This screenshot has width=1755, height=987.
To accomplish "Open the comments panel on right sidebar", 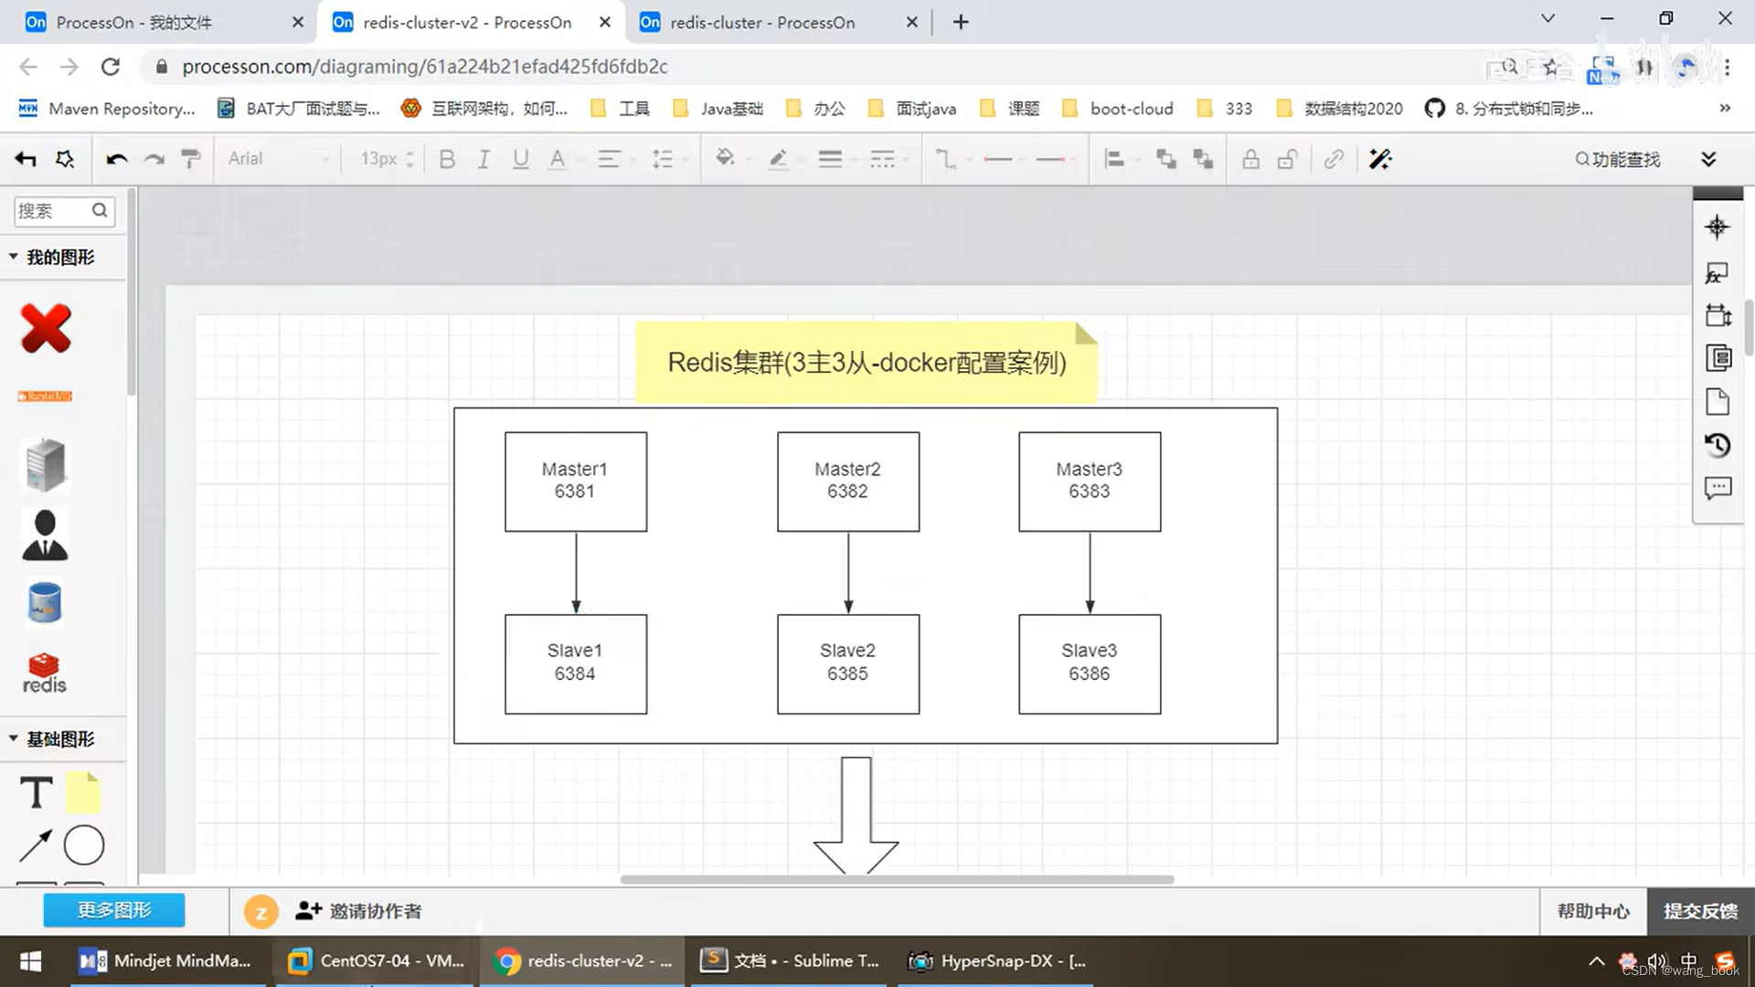I will tap(1718, 488).
